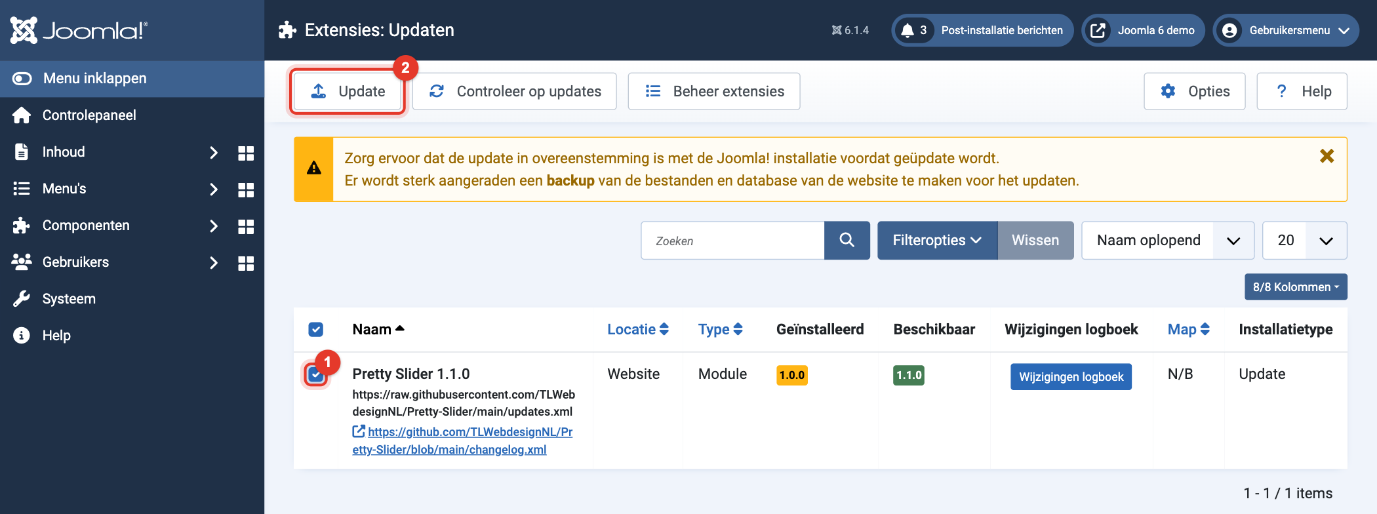
Task: Close the yellow warning message
Action: coord(1327,156)
